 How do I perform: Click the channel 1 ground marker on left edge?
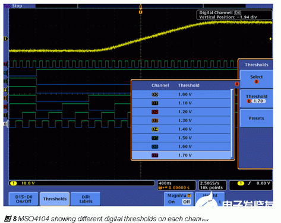click(x=6, y=39)
